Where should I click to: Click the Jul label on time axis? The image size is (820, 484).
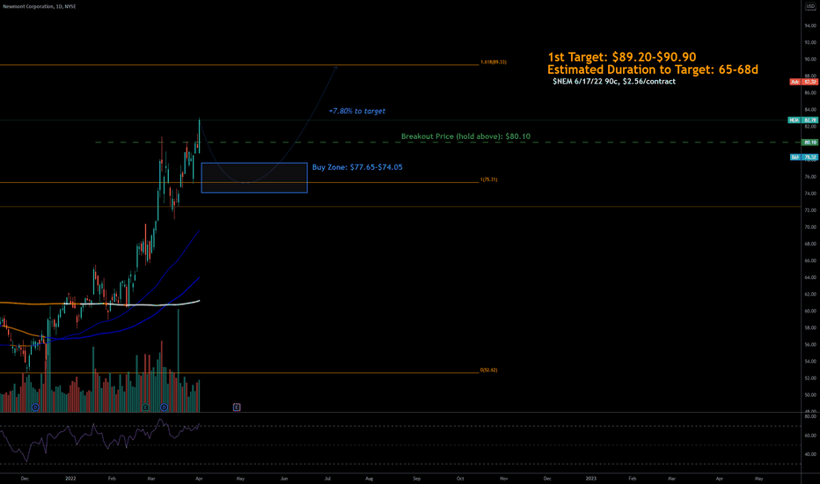point(327,478)
